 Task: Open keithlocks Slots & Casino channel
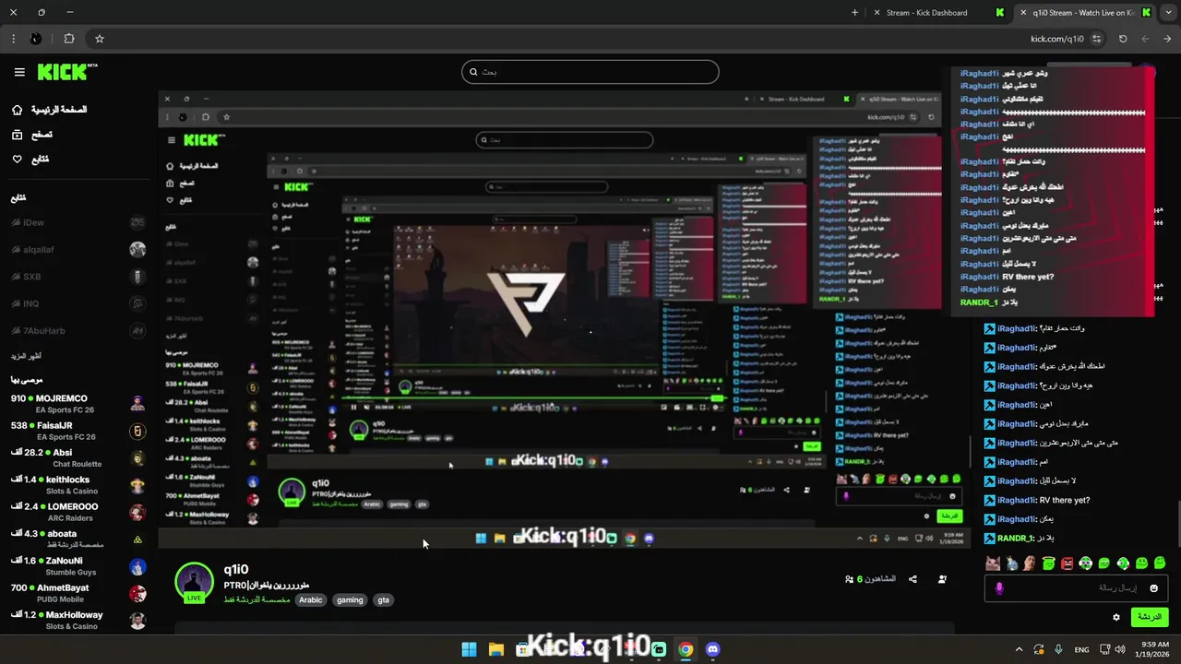coord(78,485)
